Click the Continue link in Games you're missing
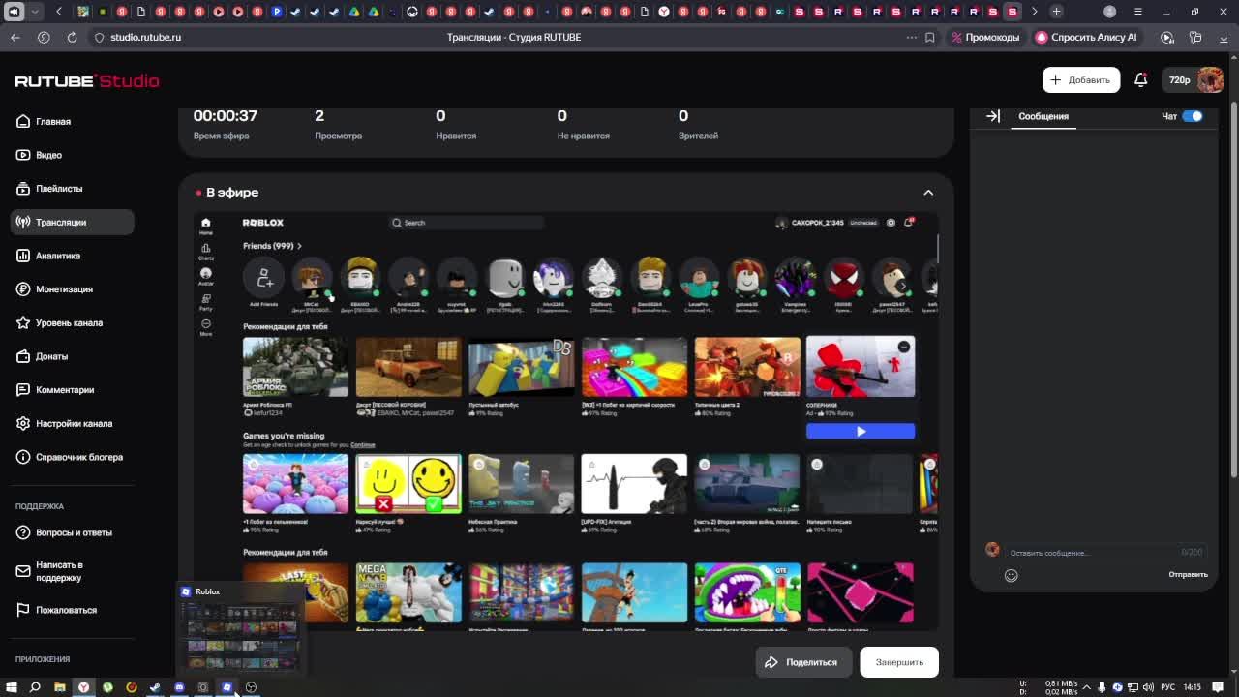This screenshot has height=697, width=1239. (x=363, y=445)
